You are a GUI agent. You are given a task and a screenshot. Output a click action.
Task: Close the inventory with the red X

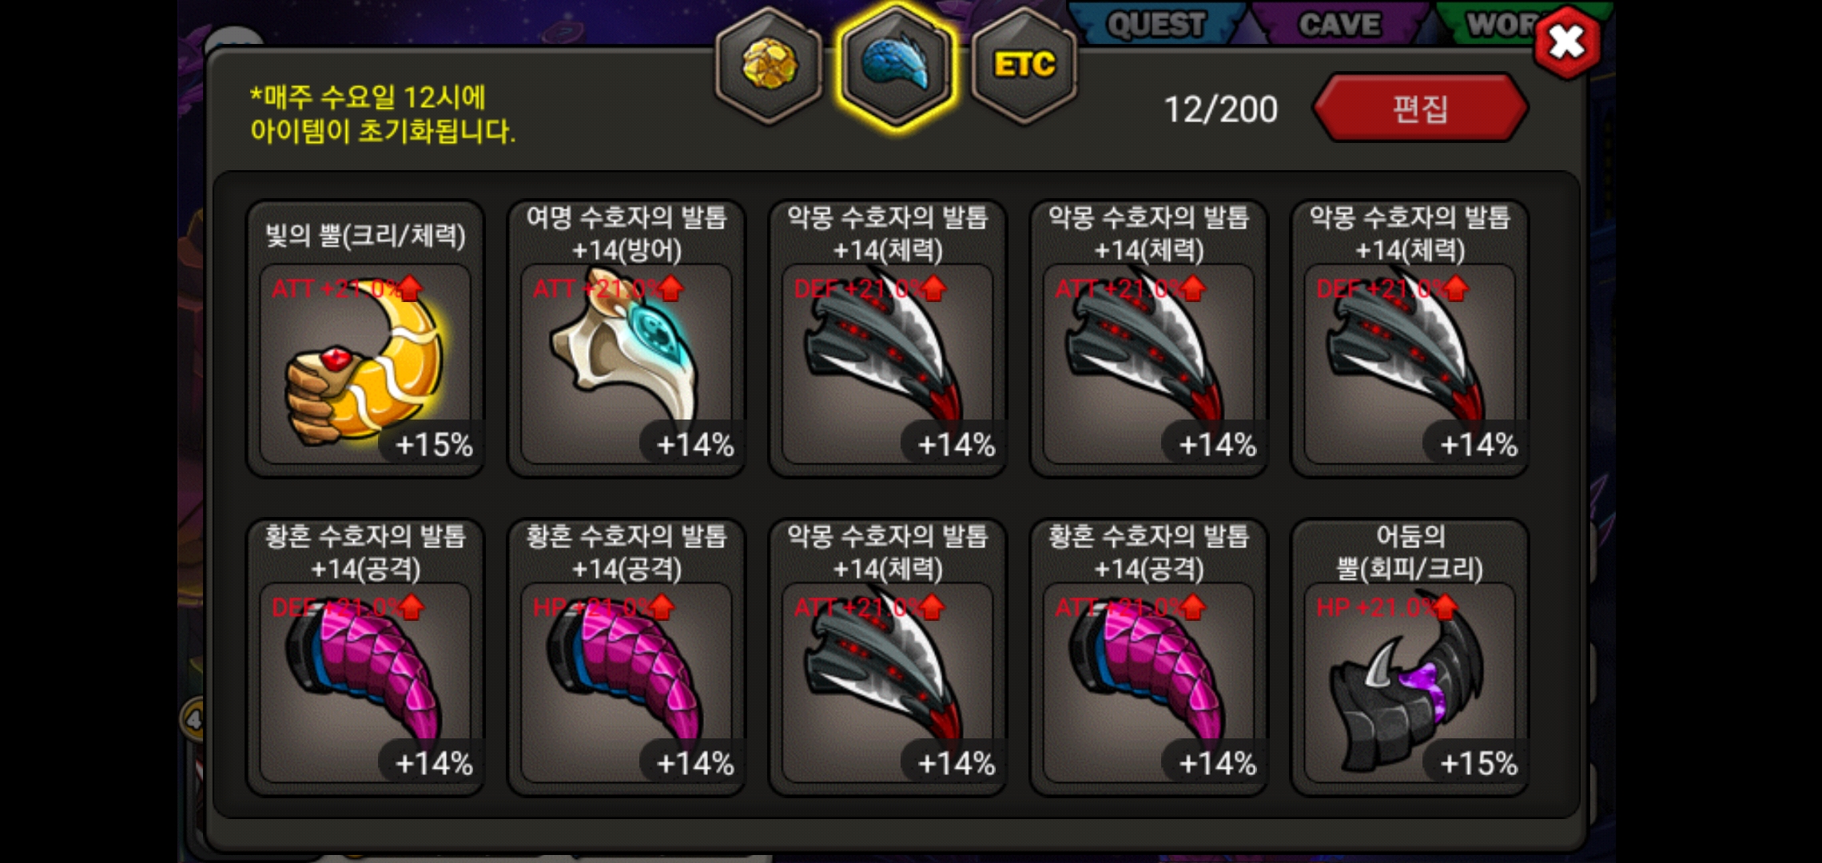click(x=1567, y=42)
